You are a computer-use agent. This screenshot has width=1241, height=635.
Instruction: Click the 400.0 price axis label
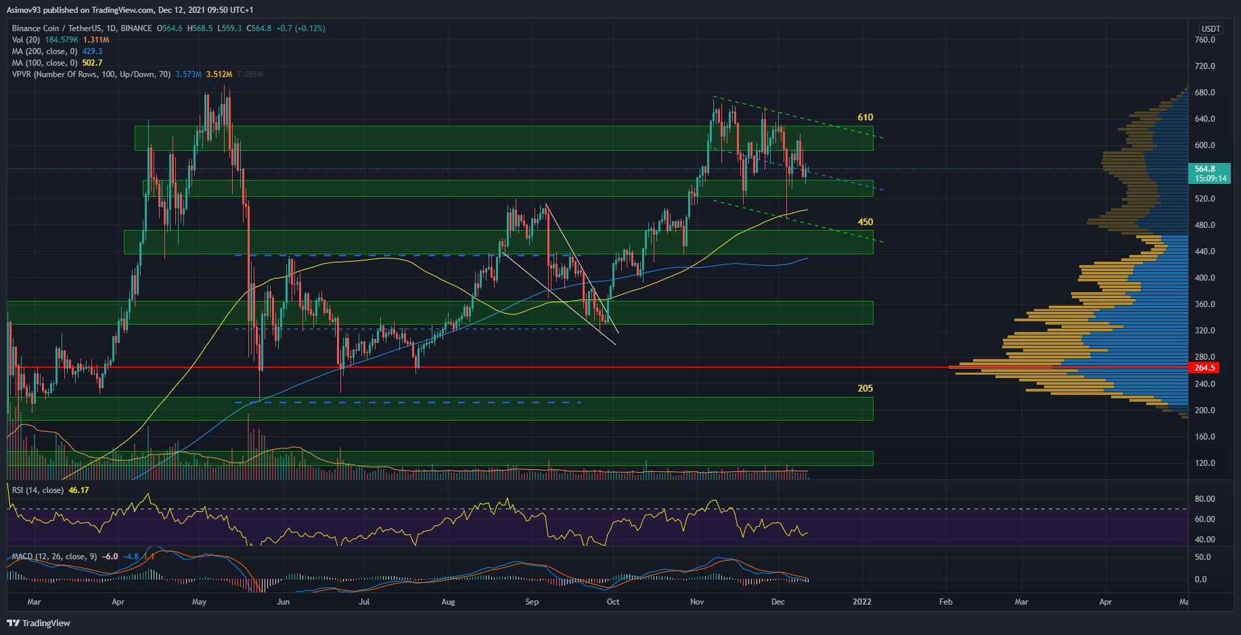1205,278
